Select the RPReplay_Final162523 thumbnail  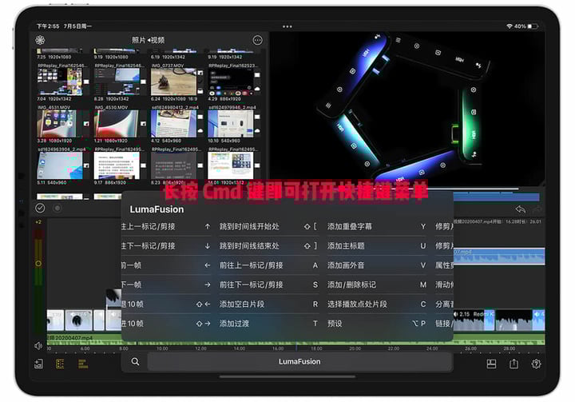(231, 82)
